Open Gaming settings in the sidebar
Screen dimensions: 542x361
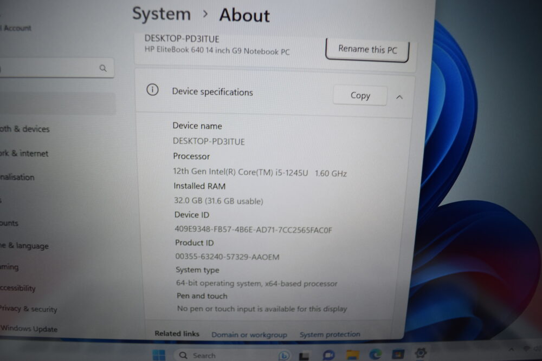[9, 267]
